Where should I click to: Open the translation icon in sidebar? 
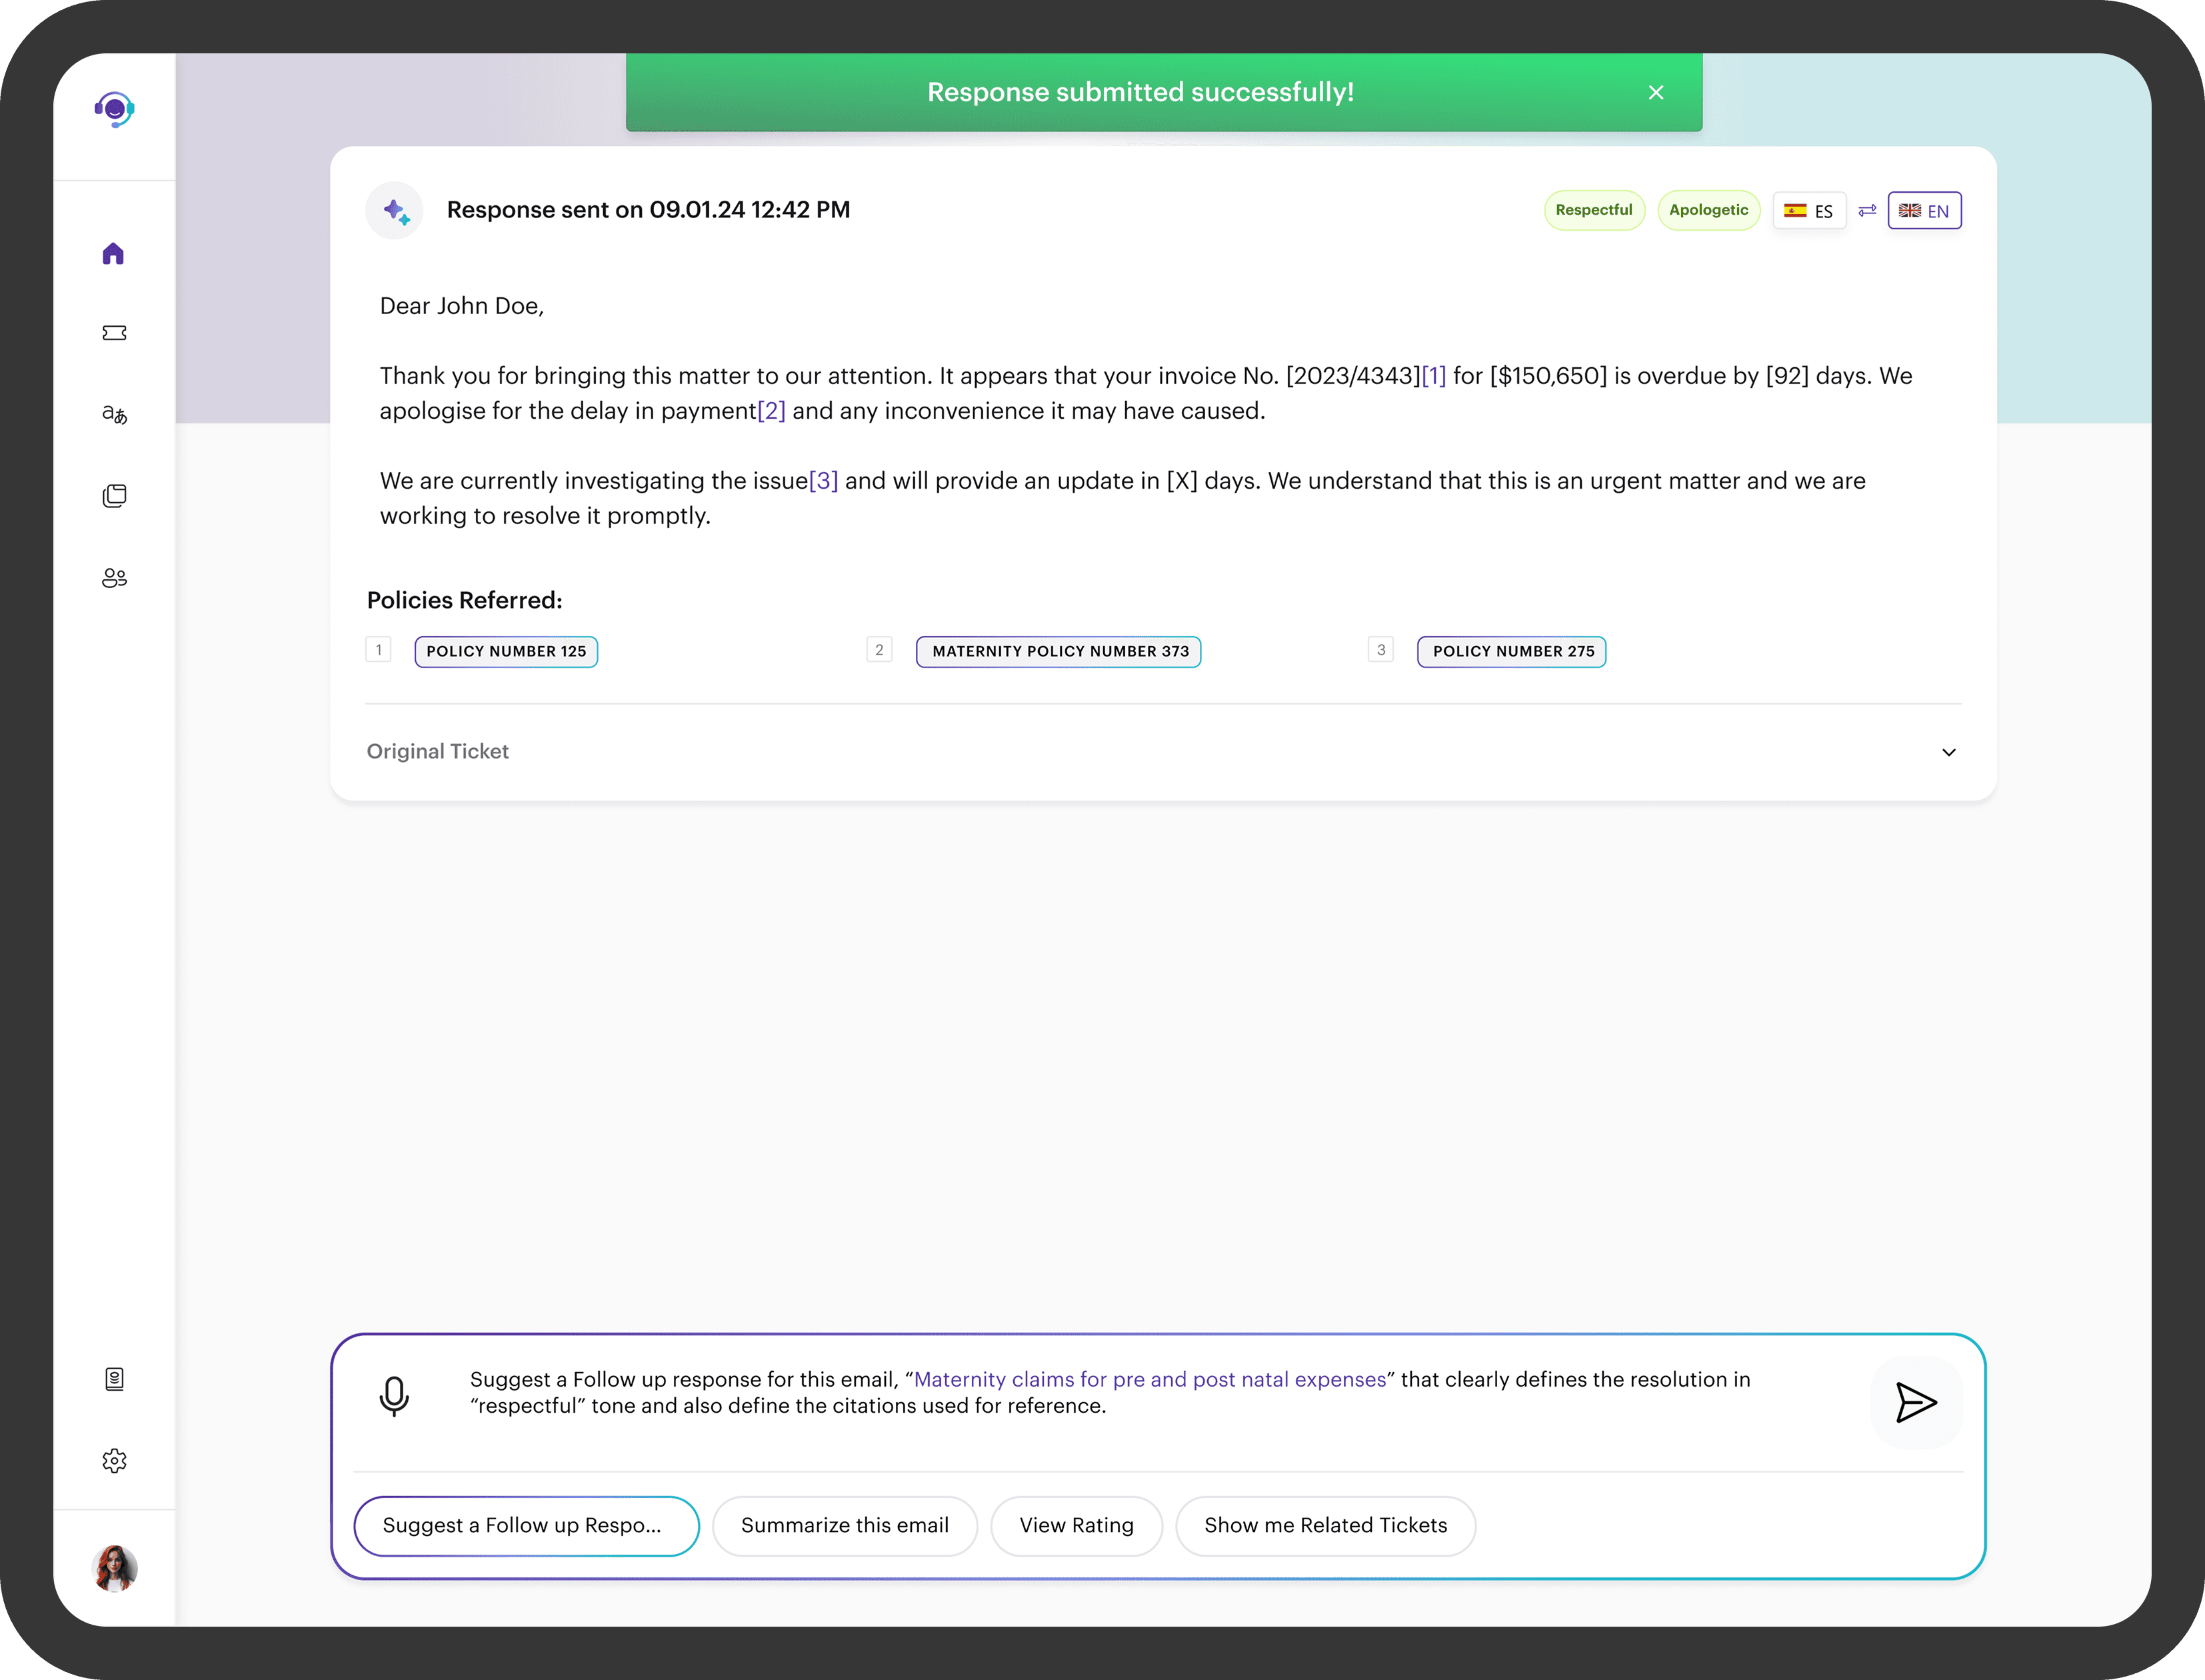pyautogui.click(x=114, y=414)
